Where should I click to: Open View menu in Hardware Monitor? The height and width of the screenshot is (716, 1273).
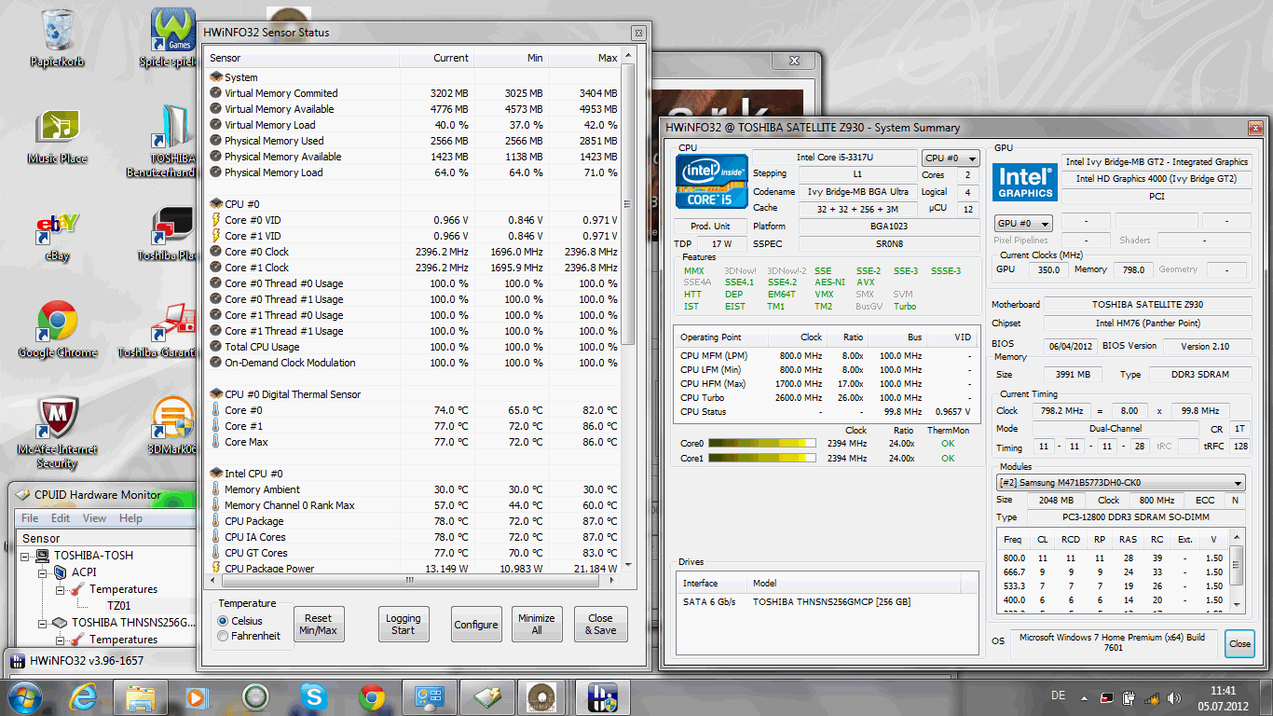click(x=94, y=518)
